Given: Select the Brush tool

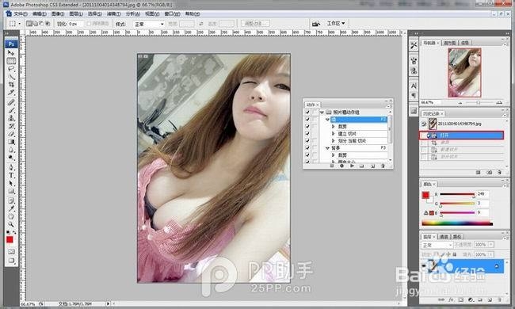Looking at the screenshot, I should coord(11,110).
